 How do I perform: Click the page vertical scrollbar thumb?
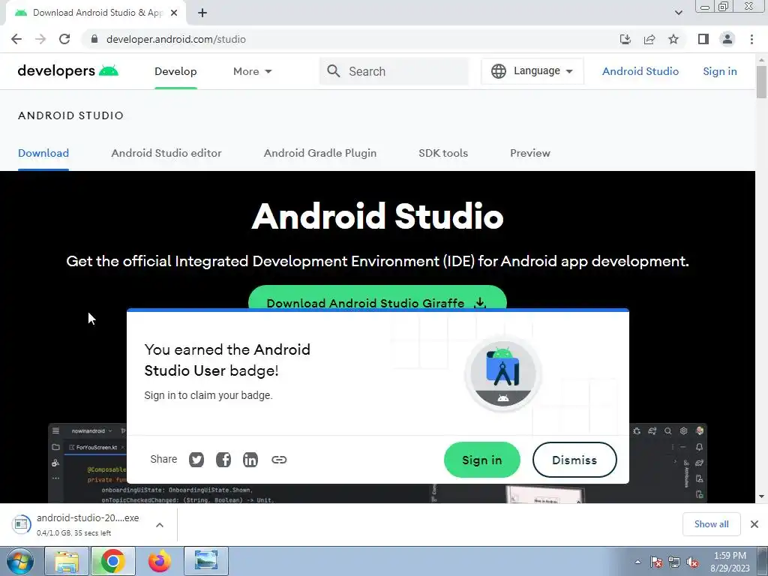(761, 82)
